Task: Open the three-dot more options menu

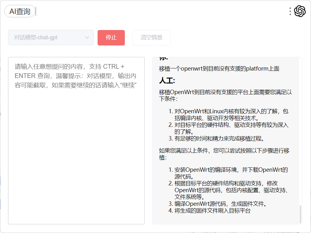Action: point(290,11)
